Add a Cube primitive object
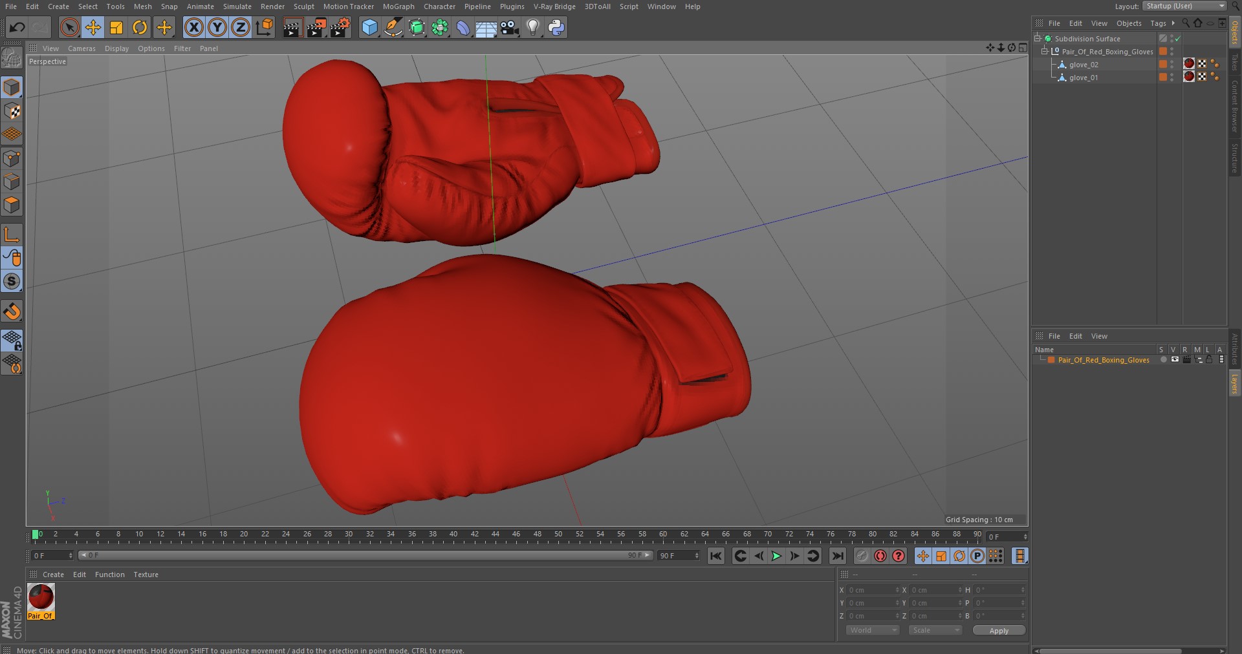 tap(369, 27)
